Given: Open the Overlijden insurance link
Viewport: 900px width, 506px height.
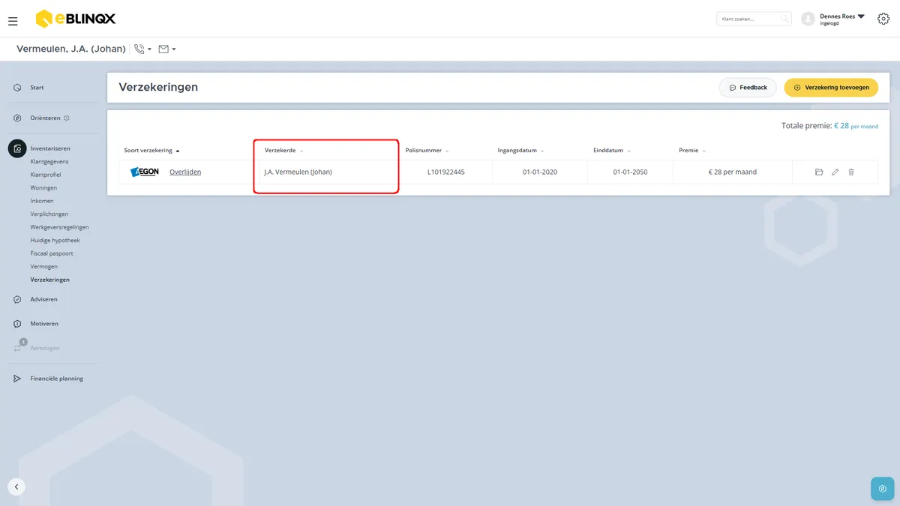Looking at the screenshot, I should click(x=185, y=172).
